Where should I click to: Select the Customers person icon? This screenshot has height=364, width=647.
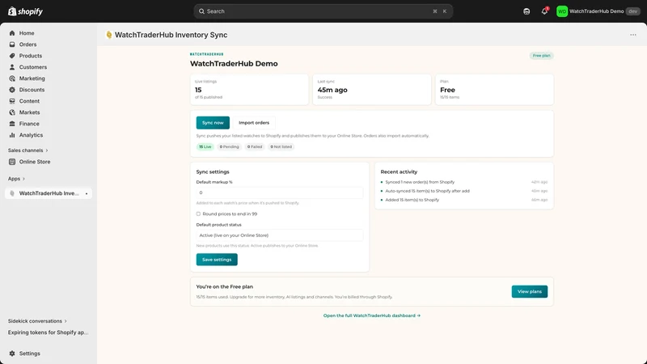[12, 67]
